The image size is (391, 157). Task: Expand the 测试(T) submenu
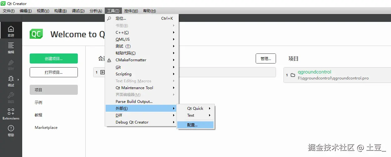pos(142,46)
